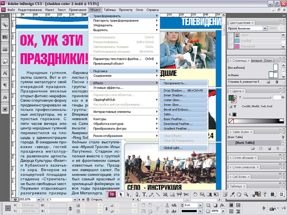This screenshot has height=215, width=287.
Task: Open the table panel icon in left dock
Action: pos(5,37)
